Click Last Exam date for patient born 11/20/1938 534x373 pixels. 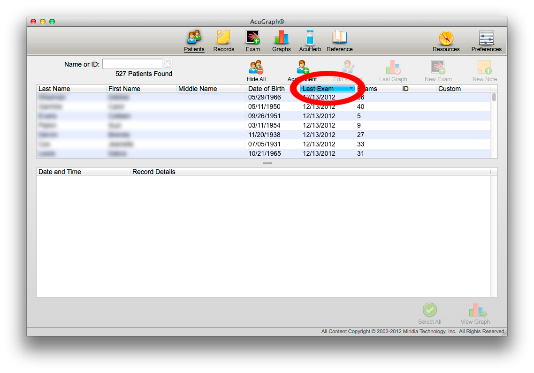pos(319,135)
